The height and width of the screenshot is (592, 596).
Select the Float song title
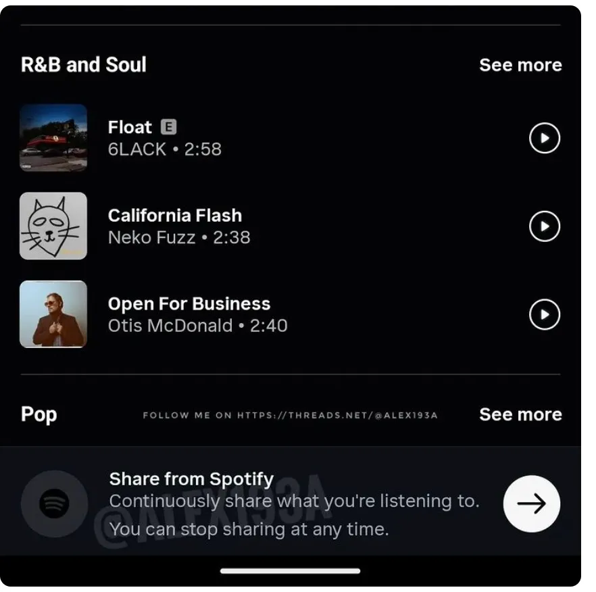click(130, 127)
